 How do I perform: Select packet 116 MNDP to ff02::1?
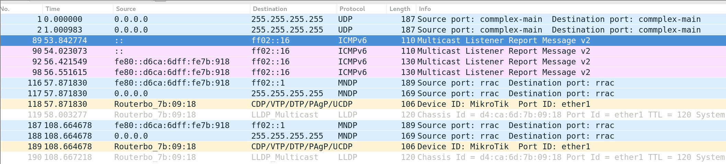tap(363, 83)
